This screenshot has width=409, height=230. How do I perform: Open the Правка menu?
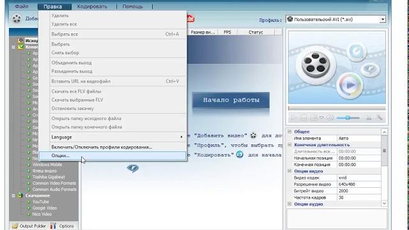click(x=53, y=6)
